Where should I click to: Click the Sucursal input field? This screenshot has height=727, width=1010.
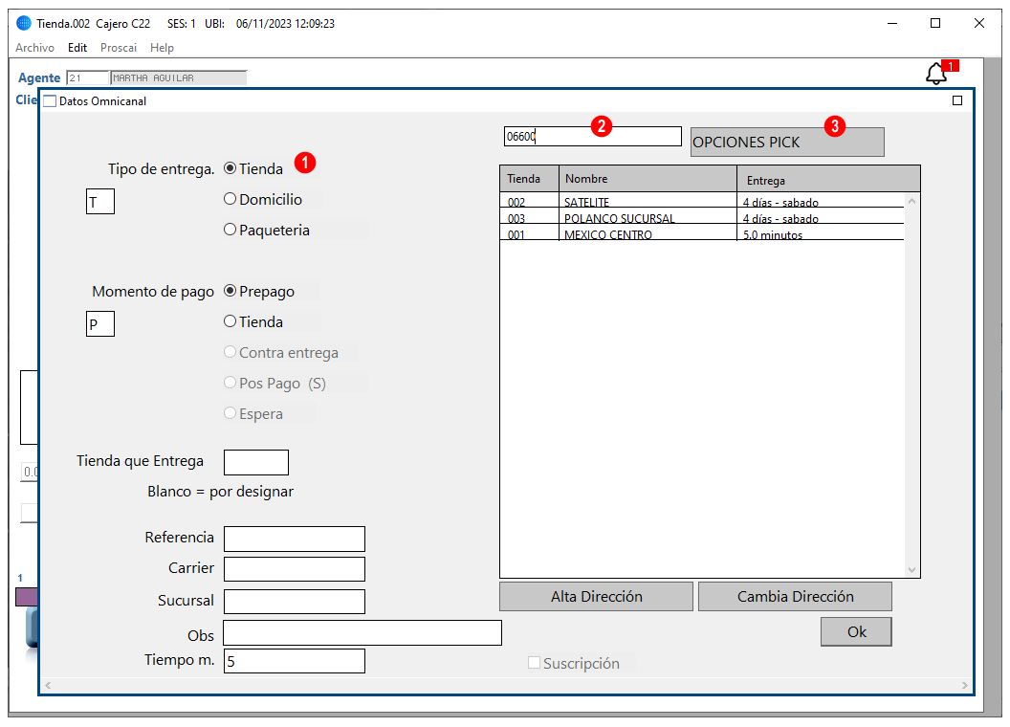(295, 602)
